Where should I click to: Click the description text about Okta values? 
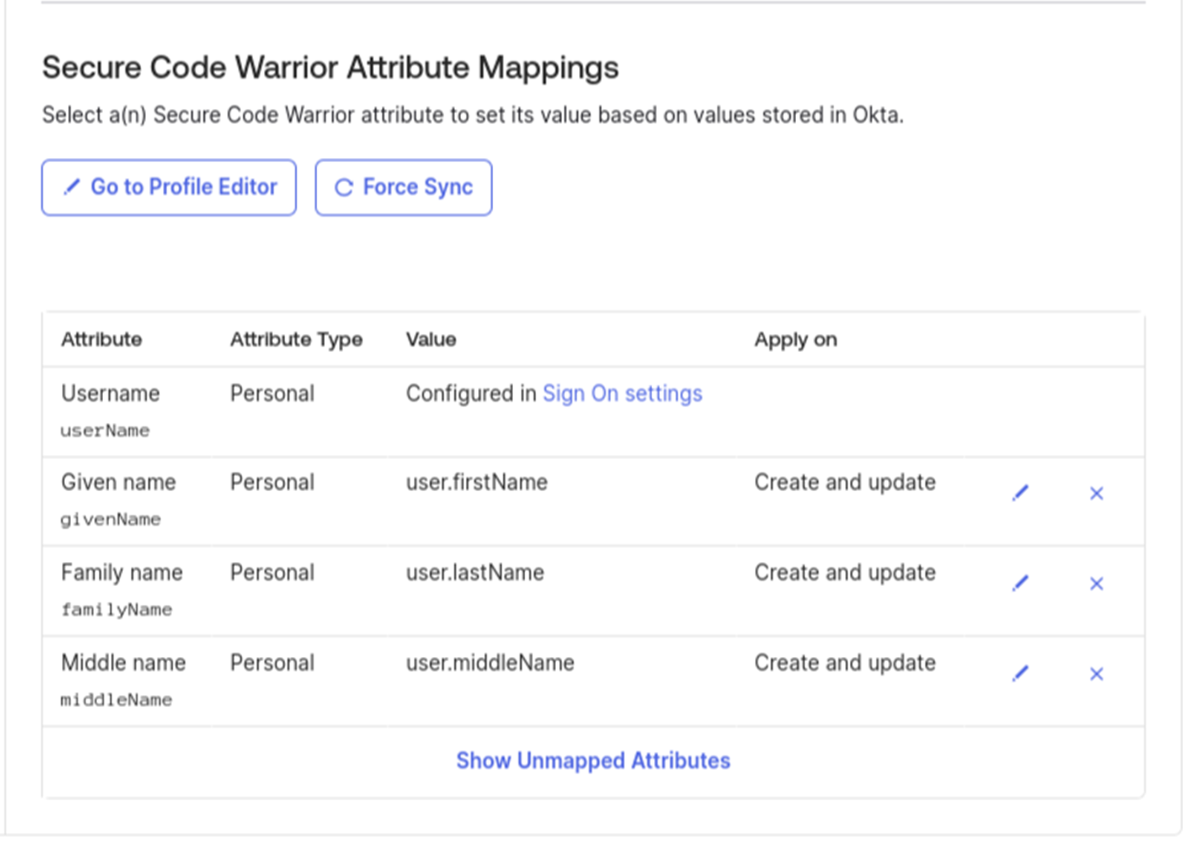tap(473, 115)
